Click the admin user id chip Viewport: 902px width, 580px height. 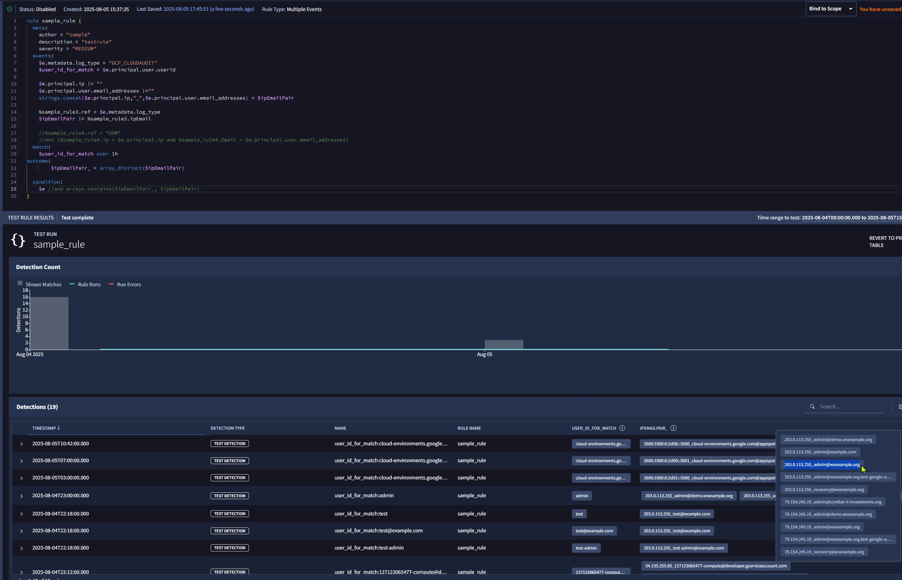coord(582,496)
